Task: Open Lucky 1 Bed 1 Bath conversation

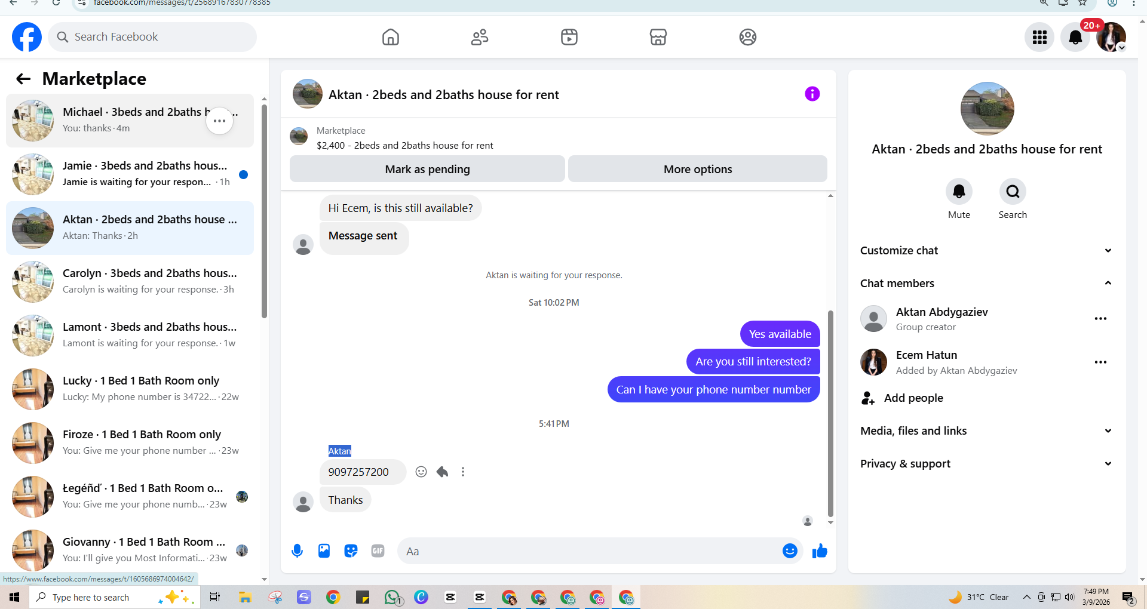Action: tap(130, 389)
